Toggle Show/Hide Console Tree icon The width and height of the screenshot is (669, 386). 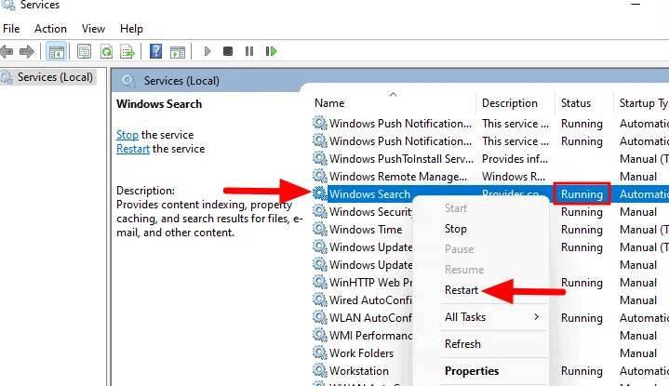click(57, 52)
